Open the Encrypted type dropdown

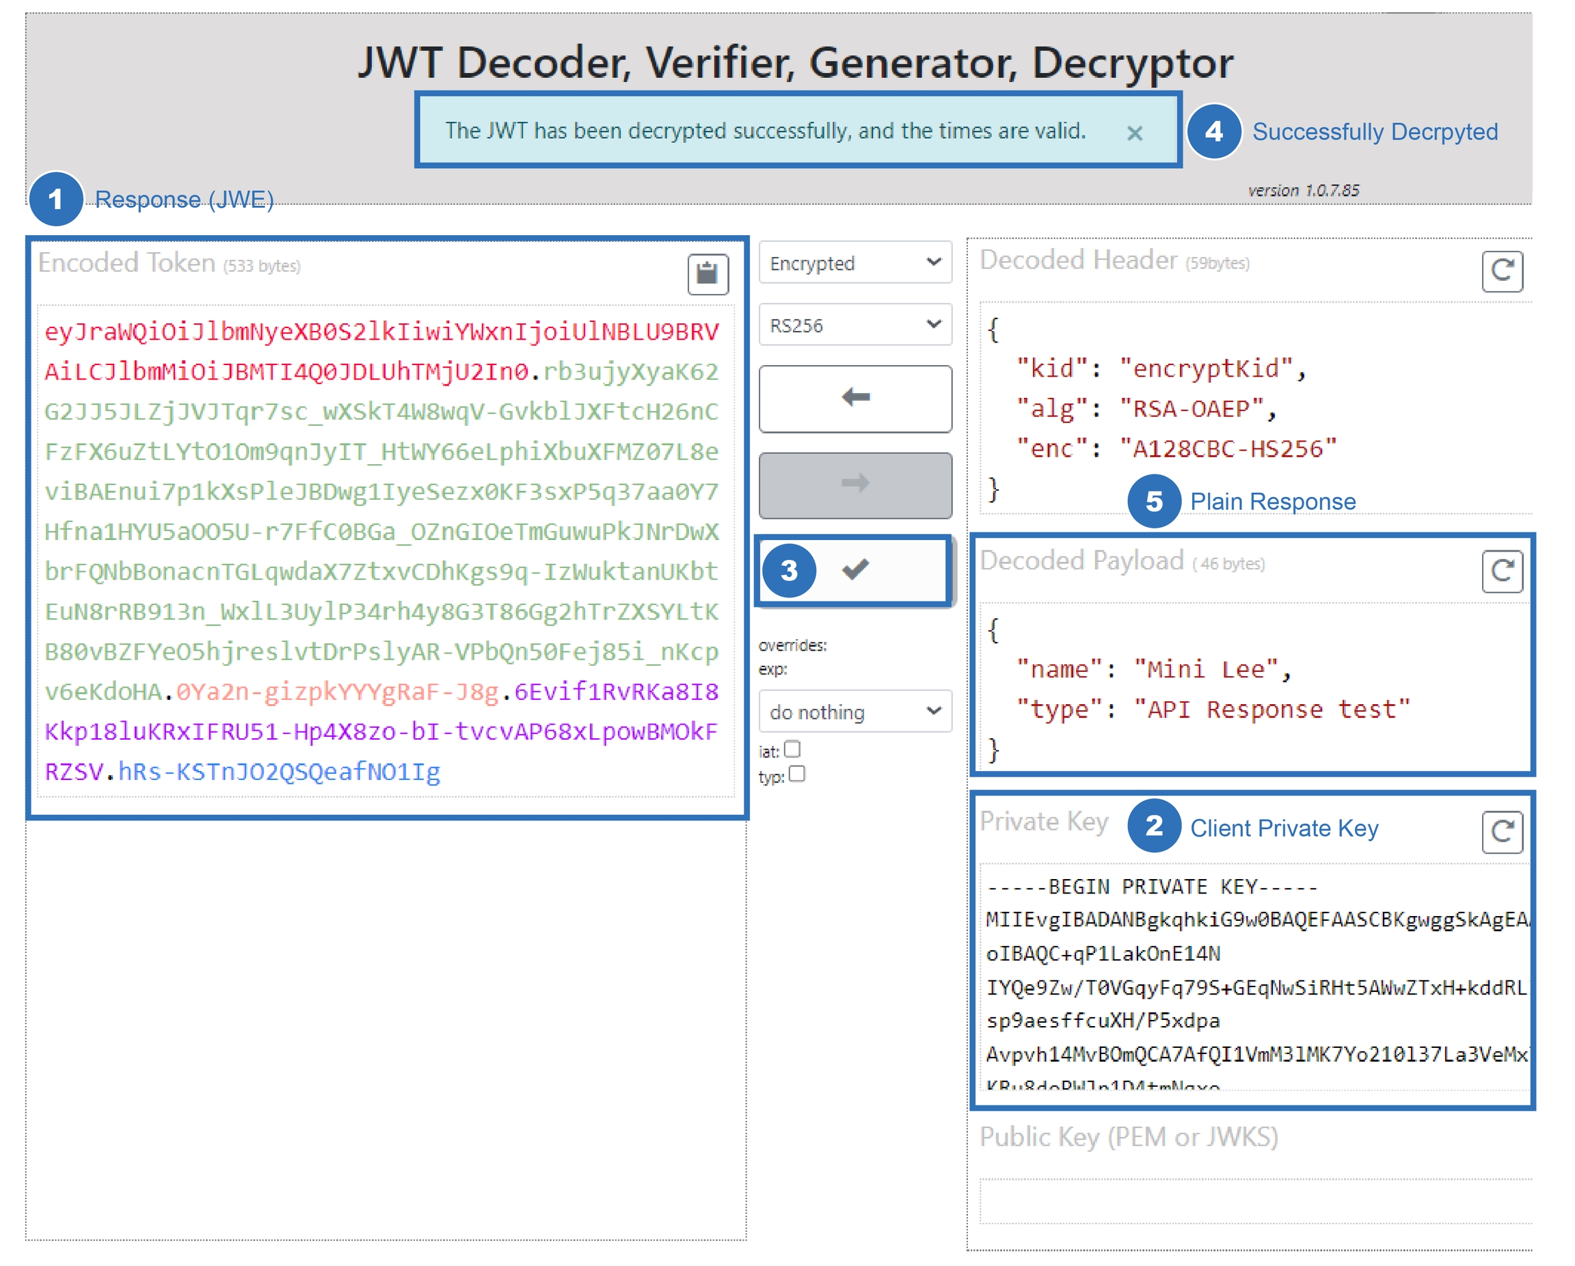pyautogui.click(x=854, y=262)
